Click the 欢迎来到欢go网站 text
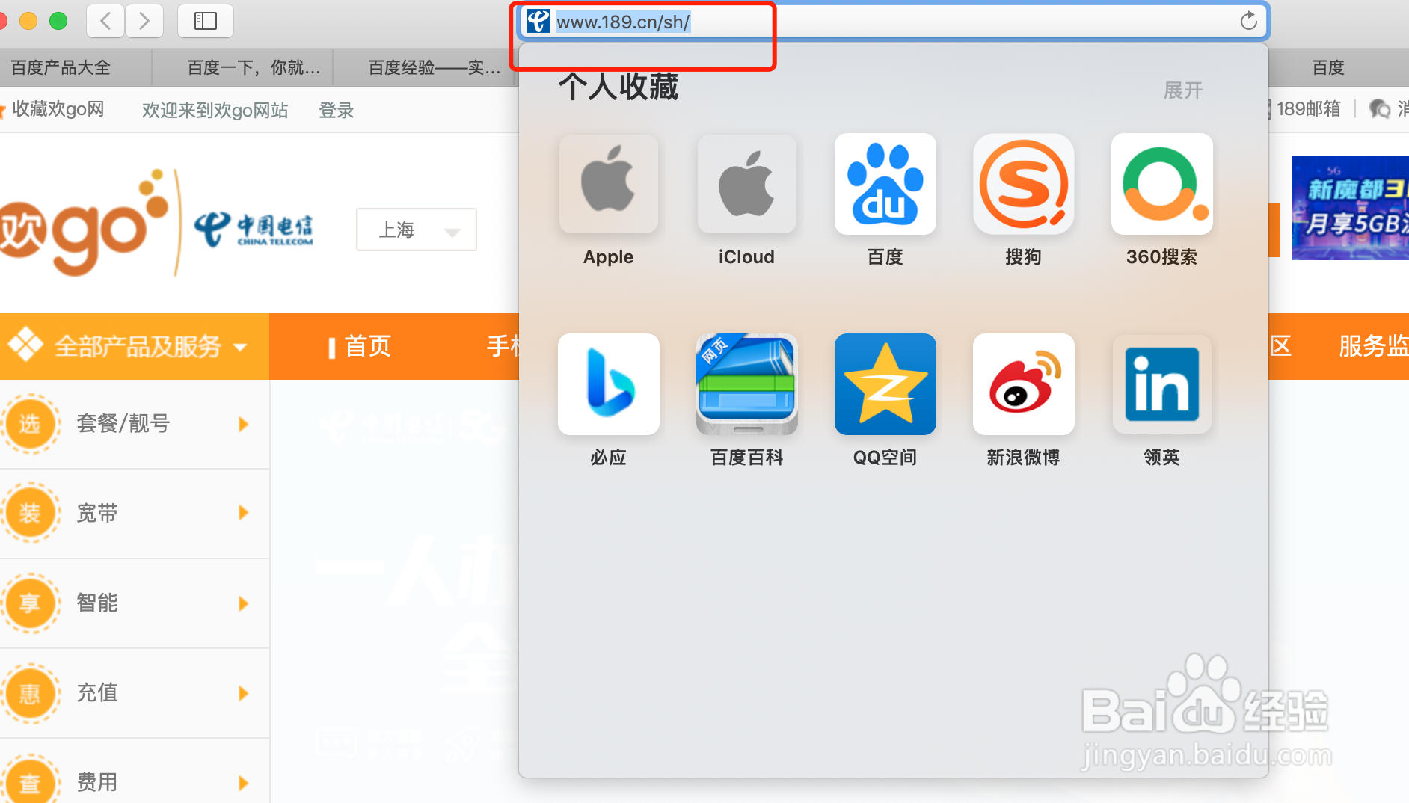The height and width of the screenshot is (803, 1409). coord(215,111)
